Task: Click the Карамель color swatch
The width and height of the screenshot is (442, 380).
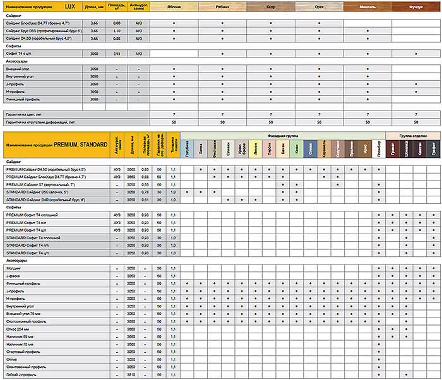Action: click(x=324, y=148)
